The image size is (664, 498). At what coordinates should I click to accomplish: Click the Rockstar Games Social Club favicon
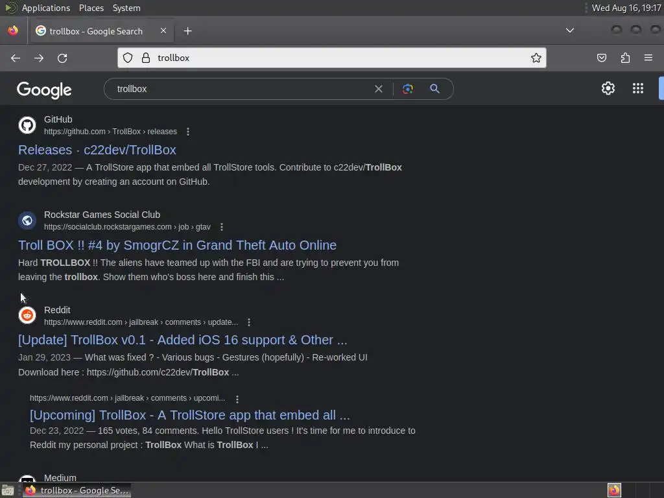(x=27, y=220)
